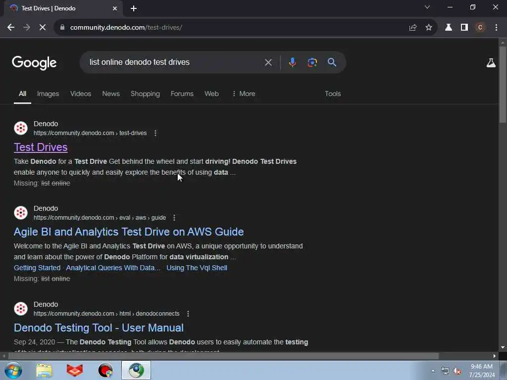Stop page loading with X button
The width and height of the screenshot is (507, 380).
[43, 28]
